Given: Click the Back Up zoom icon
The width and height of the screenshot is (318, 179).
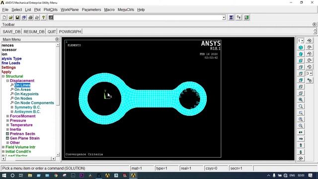Looking at the screenshot, I should pos(301,113).
